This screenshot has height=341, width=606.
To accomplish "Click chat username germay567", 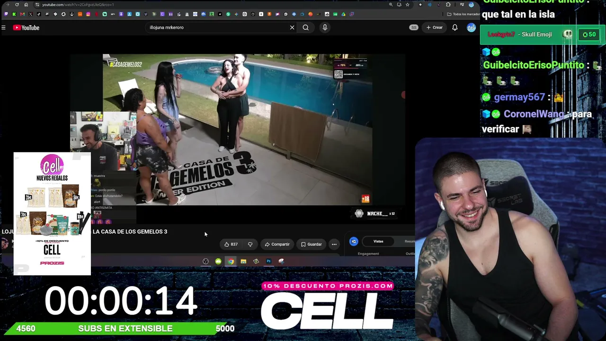I will point(519,97).
